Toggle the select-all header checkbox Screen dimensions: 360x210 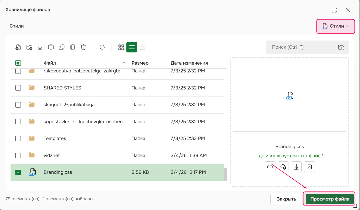coord(18,63)
